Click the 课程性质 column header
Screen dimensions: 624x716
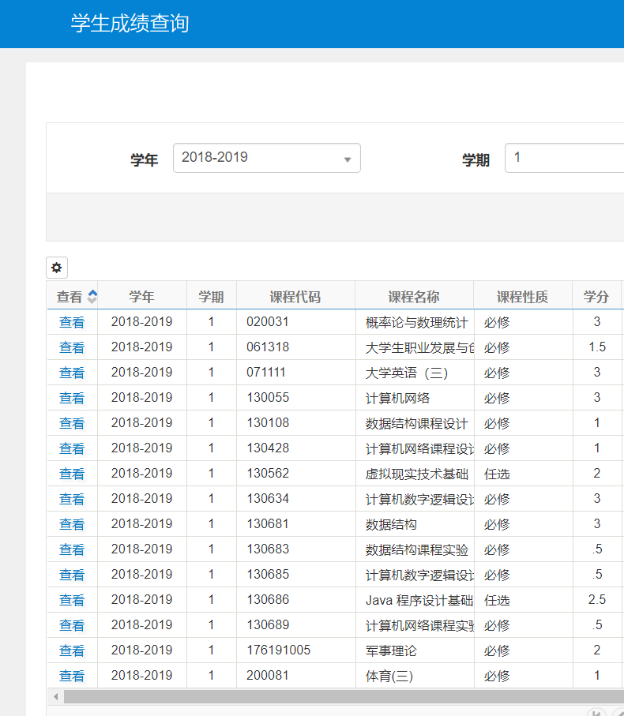(523, 297)
